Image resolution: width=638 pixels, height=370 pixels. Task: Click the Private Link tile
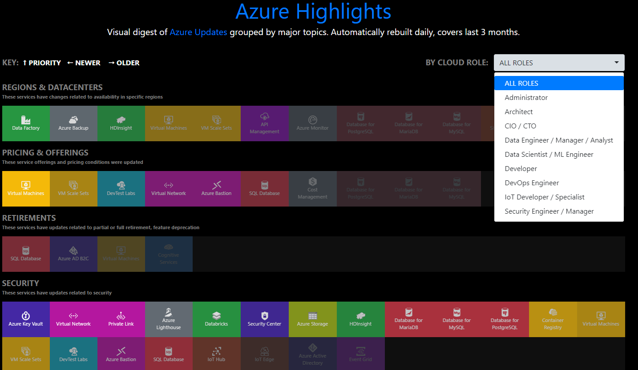tap(121, 319)
